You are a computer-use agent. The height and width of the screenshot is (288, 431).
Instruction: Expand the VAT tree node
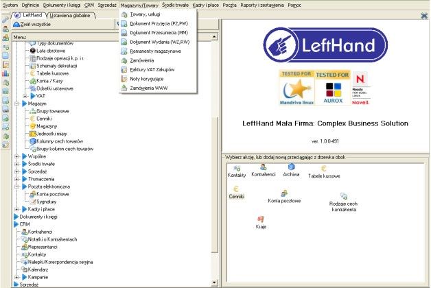25,96
